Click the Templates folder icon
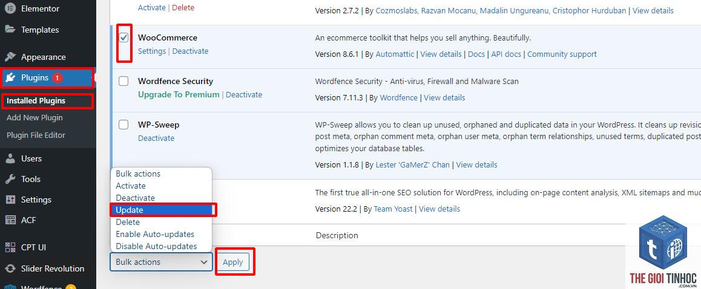701x289 pixels. (10, 30)
